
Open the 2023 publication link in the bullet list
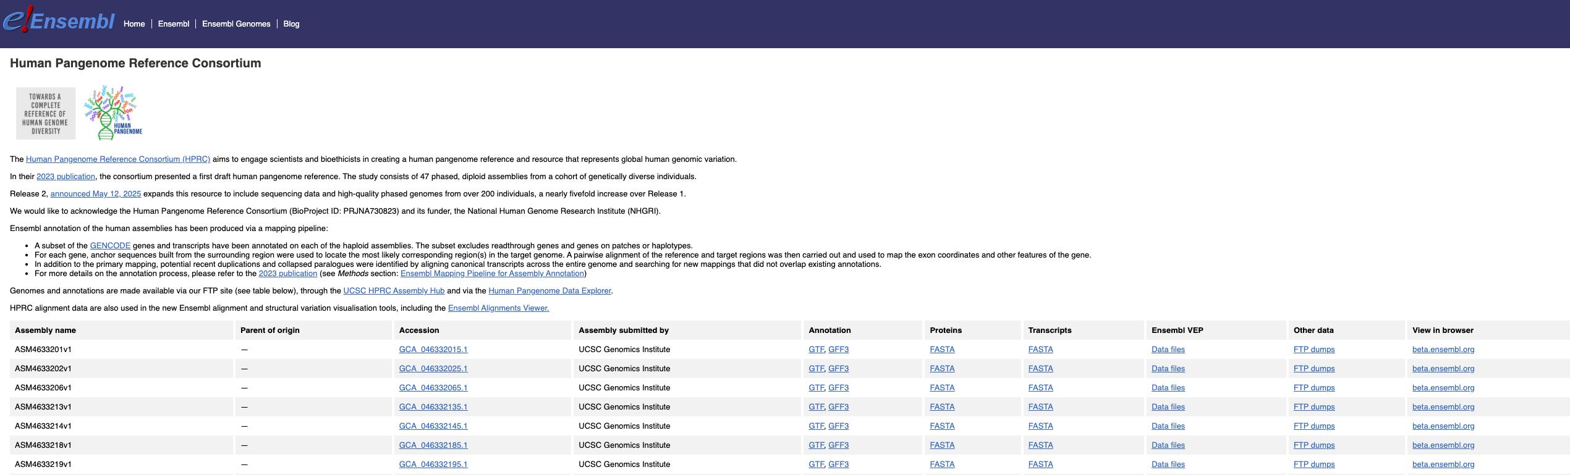[x=288, y=274]
